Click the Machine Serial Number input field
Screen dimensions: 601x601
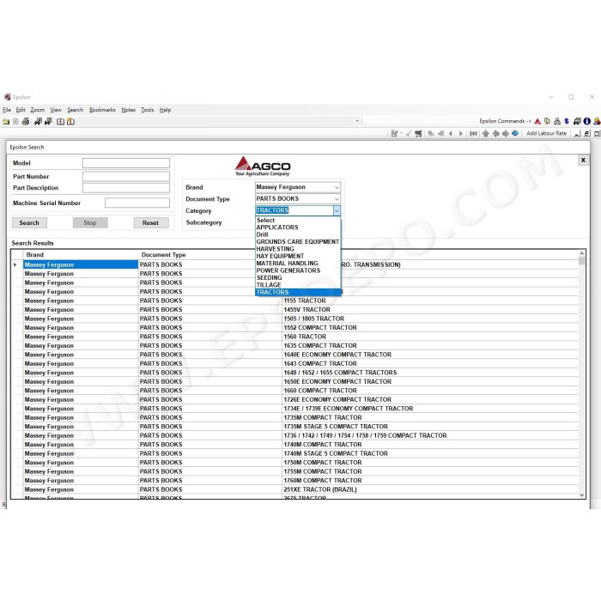click(137, 203)
